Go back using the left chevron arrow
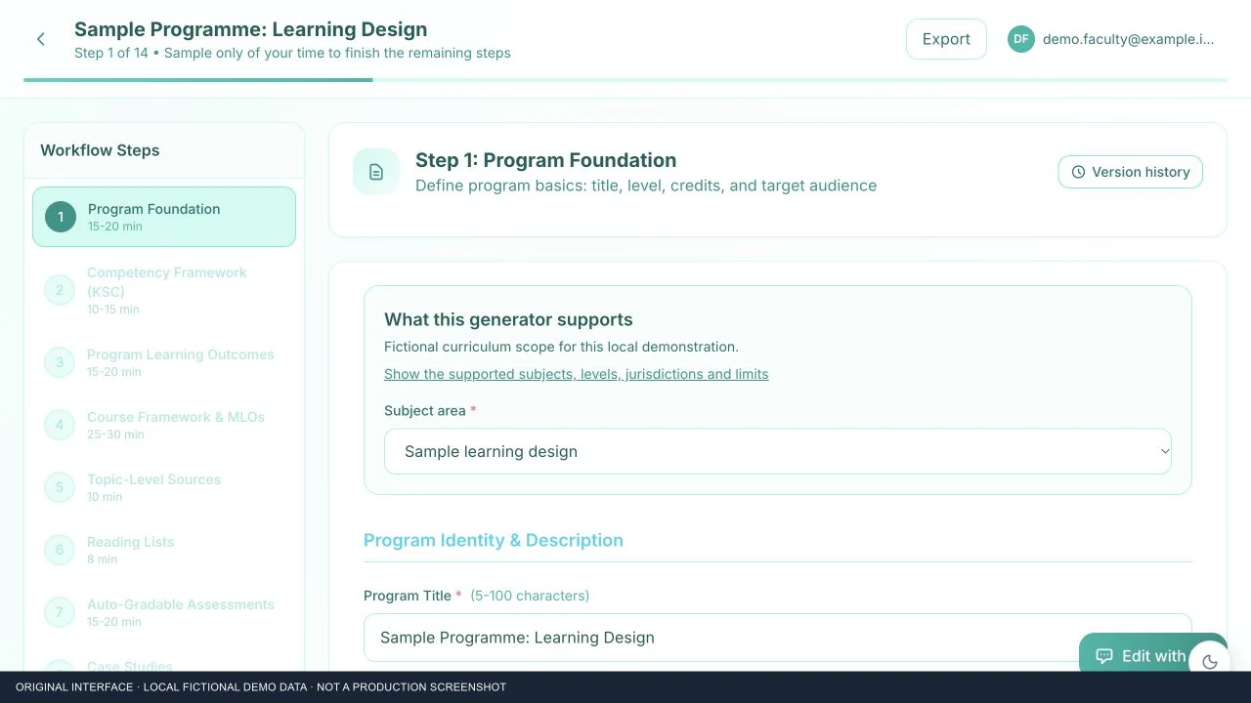The width and height of the screenshot is (1251, 703). (40, 39)
